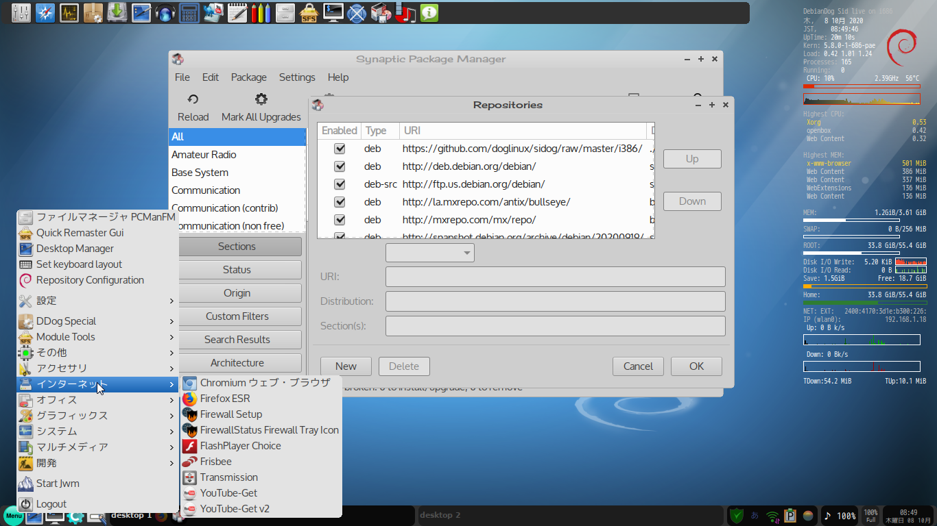Click the Chromium browser icon in the submenu
The image size is (937, 526).
pos(189,383)
